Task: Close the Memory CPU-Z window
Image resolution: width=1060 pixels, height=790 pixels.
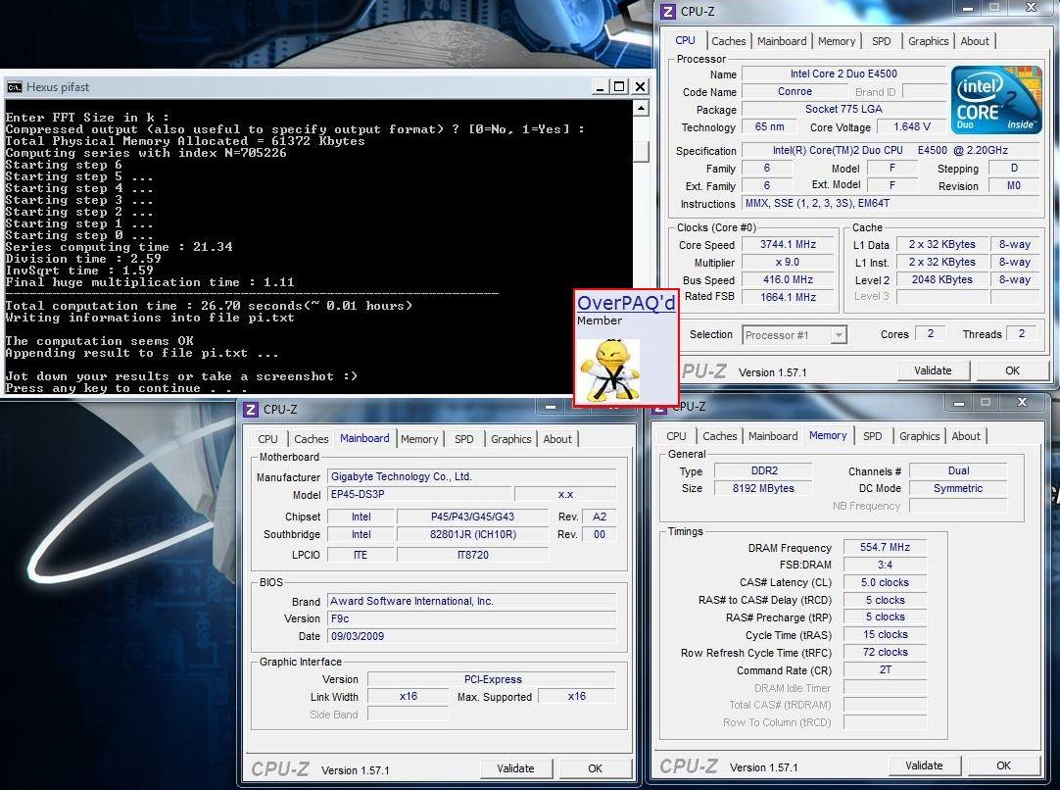Action: point(1023,403)
